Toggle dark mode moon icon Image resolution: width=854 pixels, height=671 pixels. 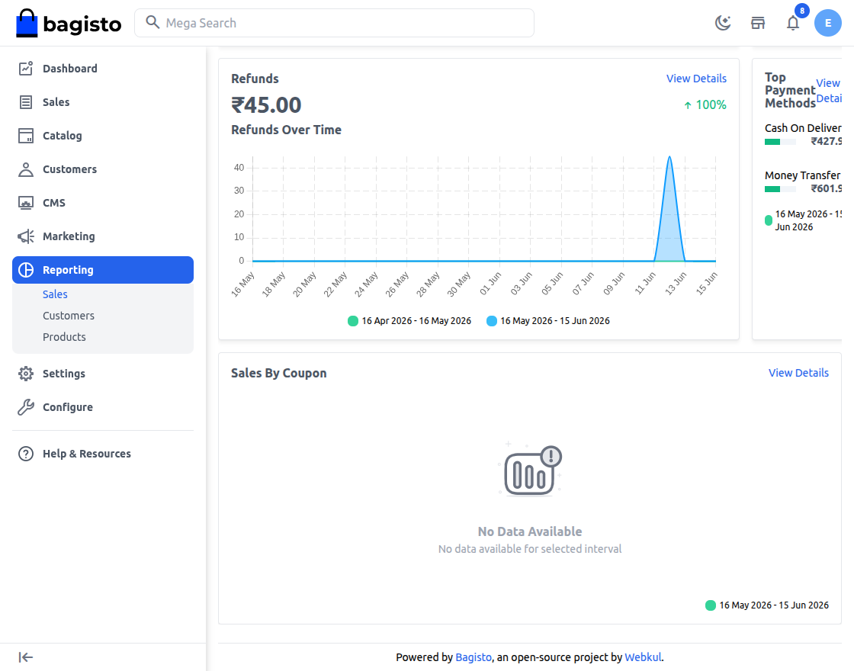[x=723, y=23]
